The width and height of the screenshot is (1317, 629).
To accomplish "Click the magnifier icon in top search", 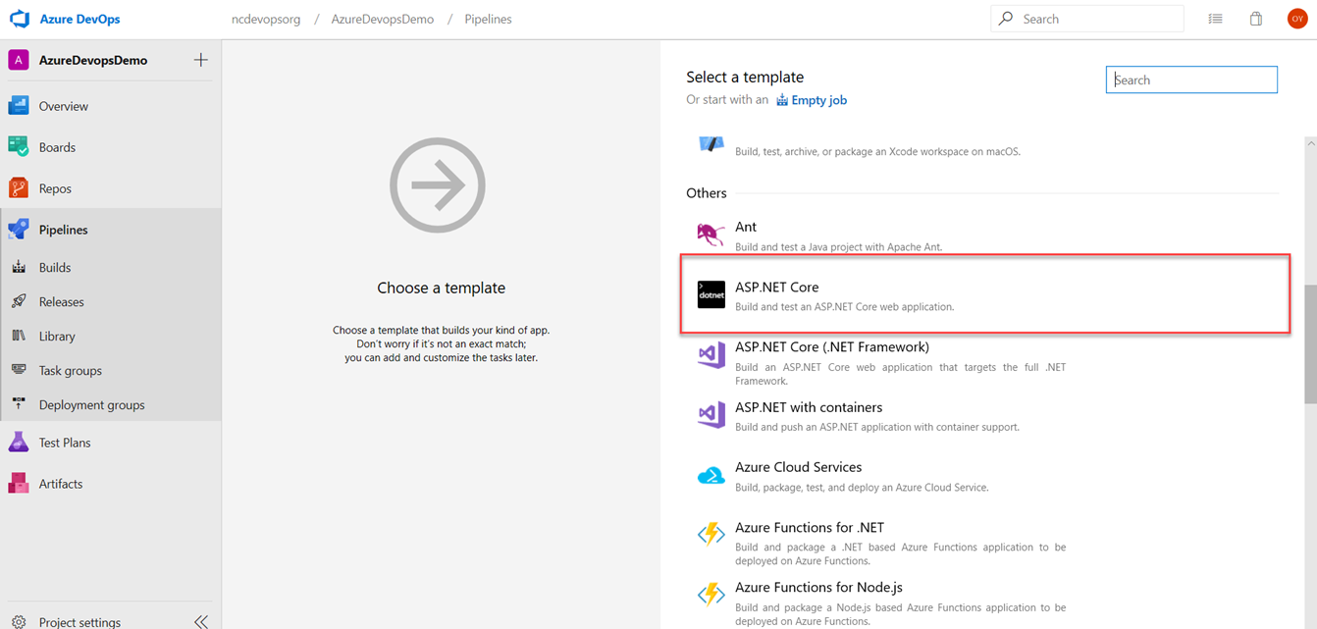I will 1006,19.
